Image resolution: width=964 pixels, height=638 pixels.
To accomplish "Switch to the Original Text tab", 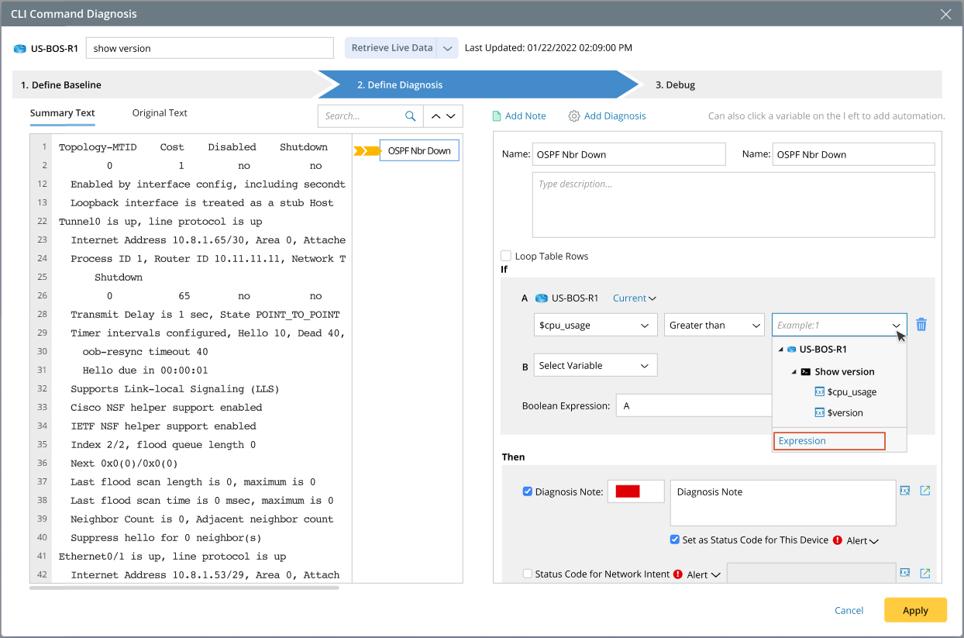I will point(159,112).
